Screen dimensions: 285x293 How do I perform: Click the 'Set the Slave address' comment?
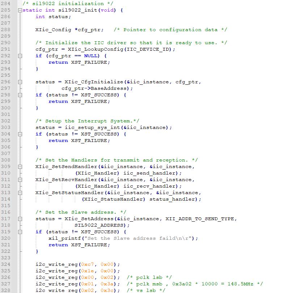(x=81, y=212)
